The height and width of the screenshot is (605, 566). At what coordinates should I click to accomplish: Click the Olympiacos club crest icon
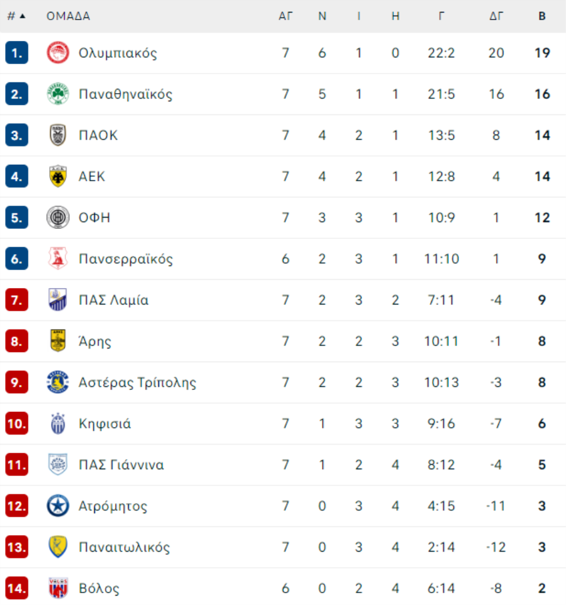pyautogui.click(x=58, y=53)
